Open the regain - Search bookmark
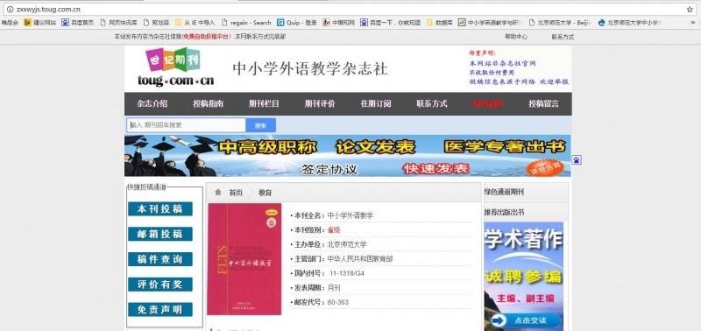Viewport: 701px width, 331px height. tap(246, 23)
